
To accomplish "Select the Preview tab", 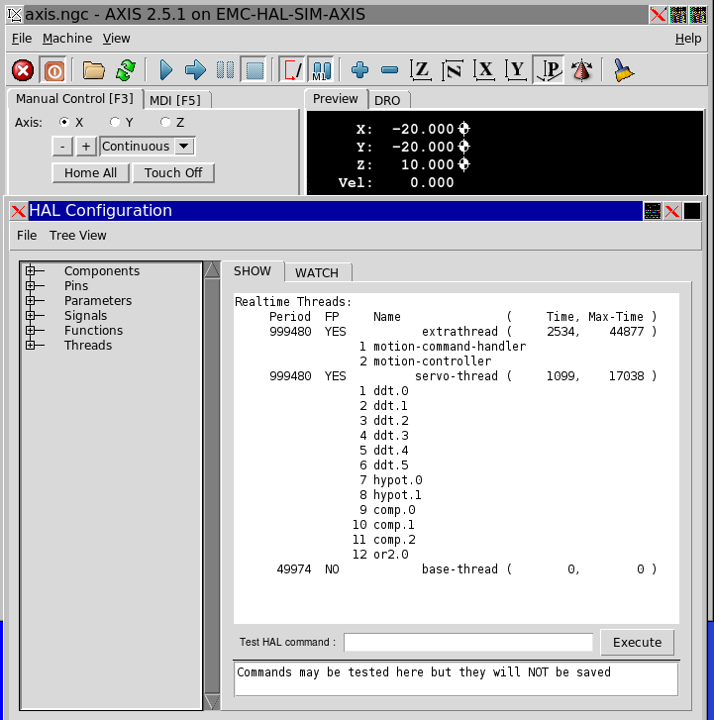I will pyautogui.click(x=335, y=99).
